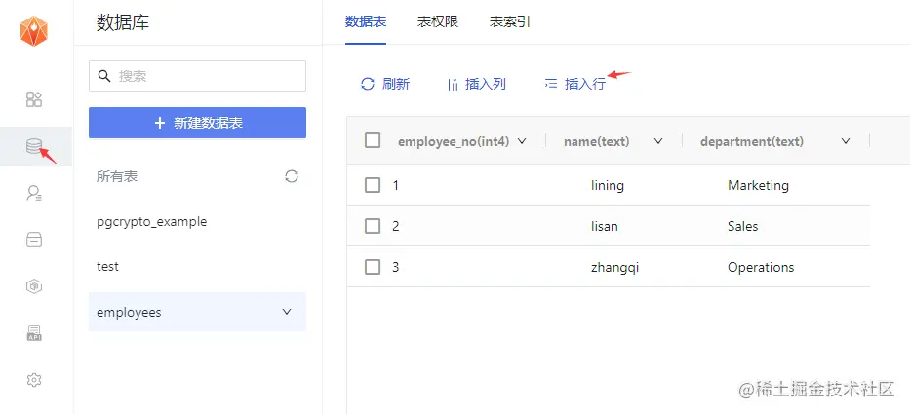Click the 数据库 panel heading
910x414 pixels.
point(123,22)
